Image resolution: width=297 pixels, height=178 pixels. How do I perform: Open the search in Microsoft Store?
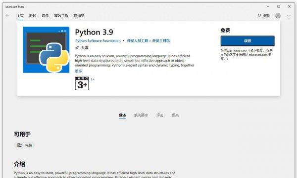click(263, 16)
